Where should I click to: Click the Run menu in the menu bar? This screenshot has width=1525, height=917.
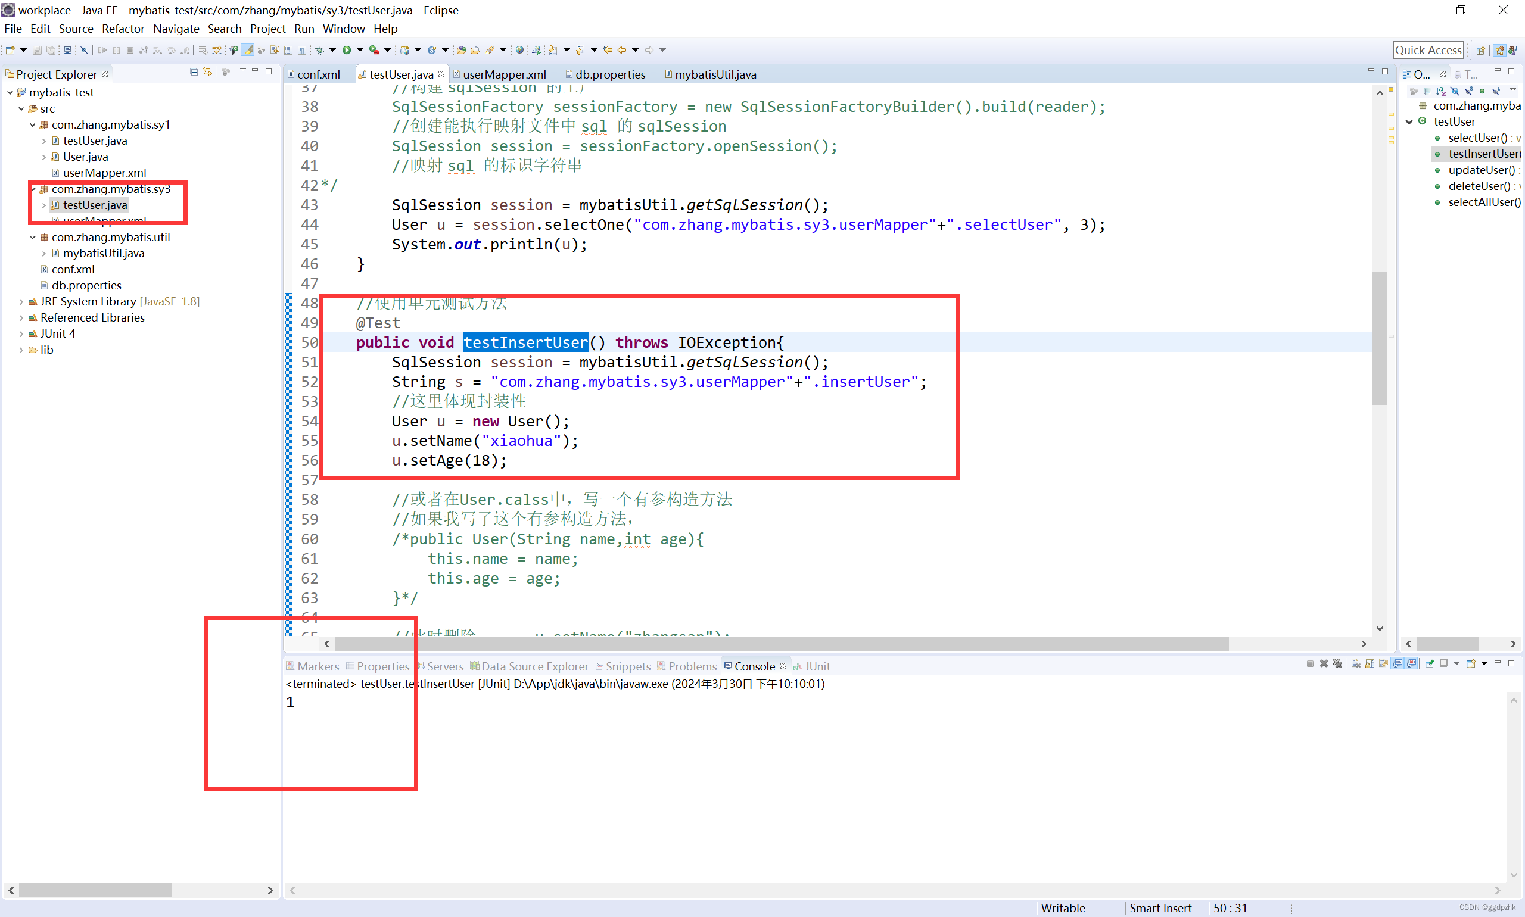[302, 29]
